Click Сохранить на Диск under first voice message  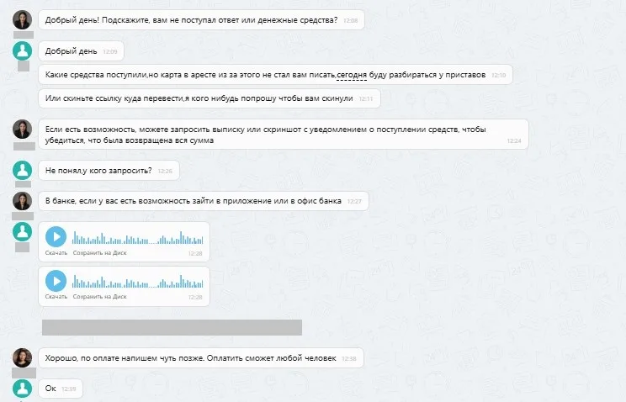pyautogui.click(x=100, y=253)
